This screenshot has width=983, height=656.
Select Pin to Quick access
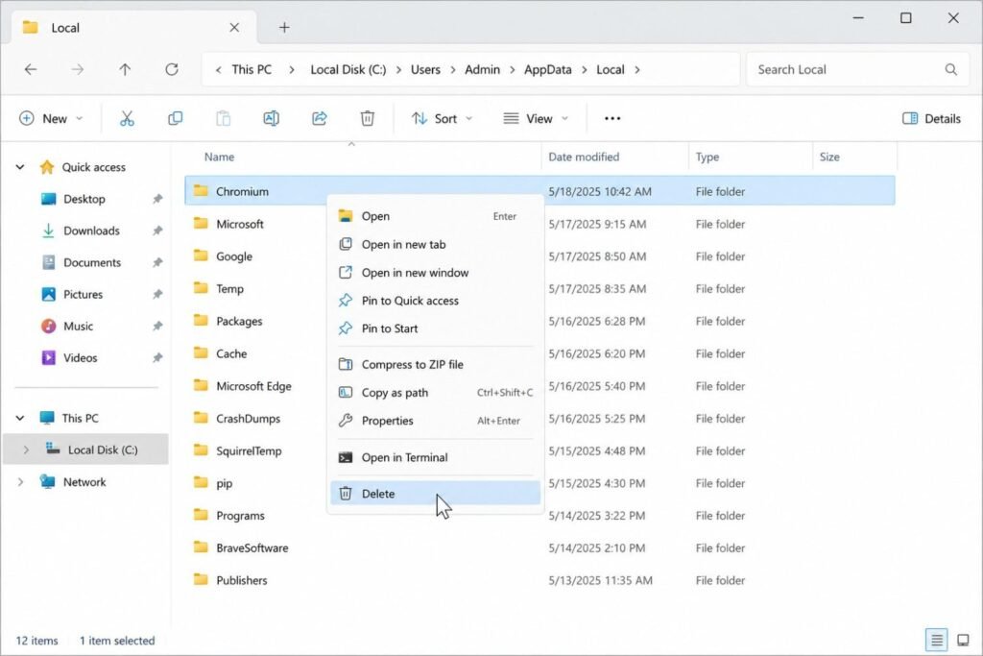[x=435, y=301]
